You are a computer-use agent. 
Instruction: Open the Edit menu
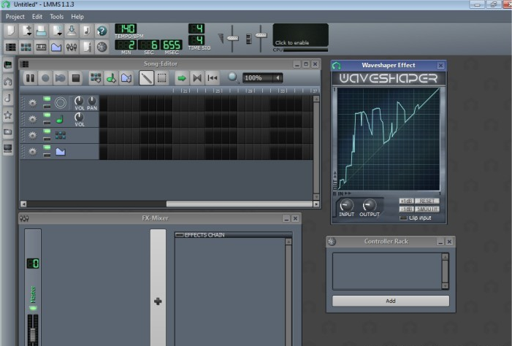point(37,17)
